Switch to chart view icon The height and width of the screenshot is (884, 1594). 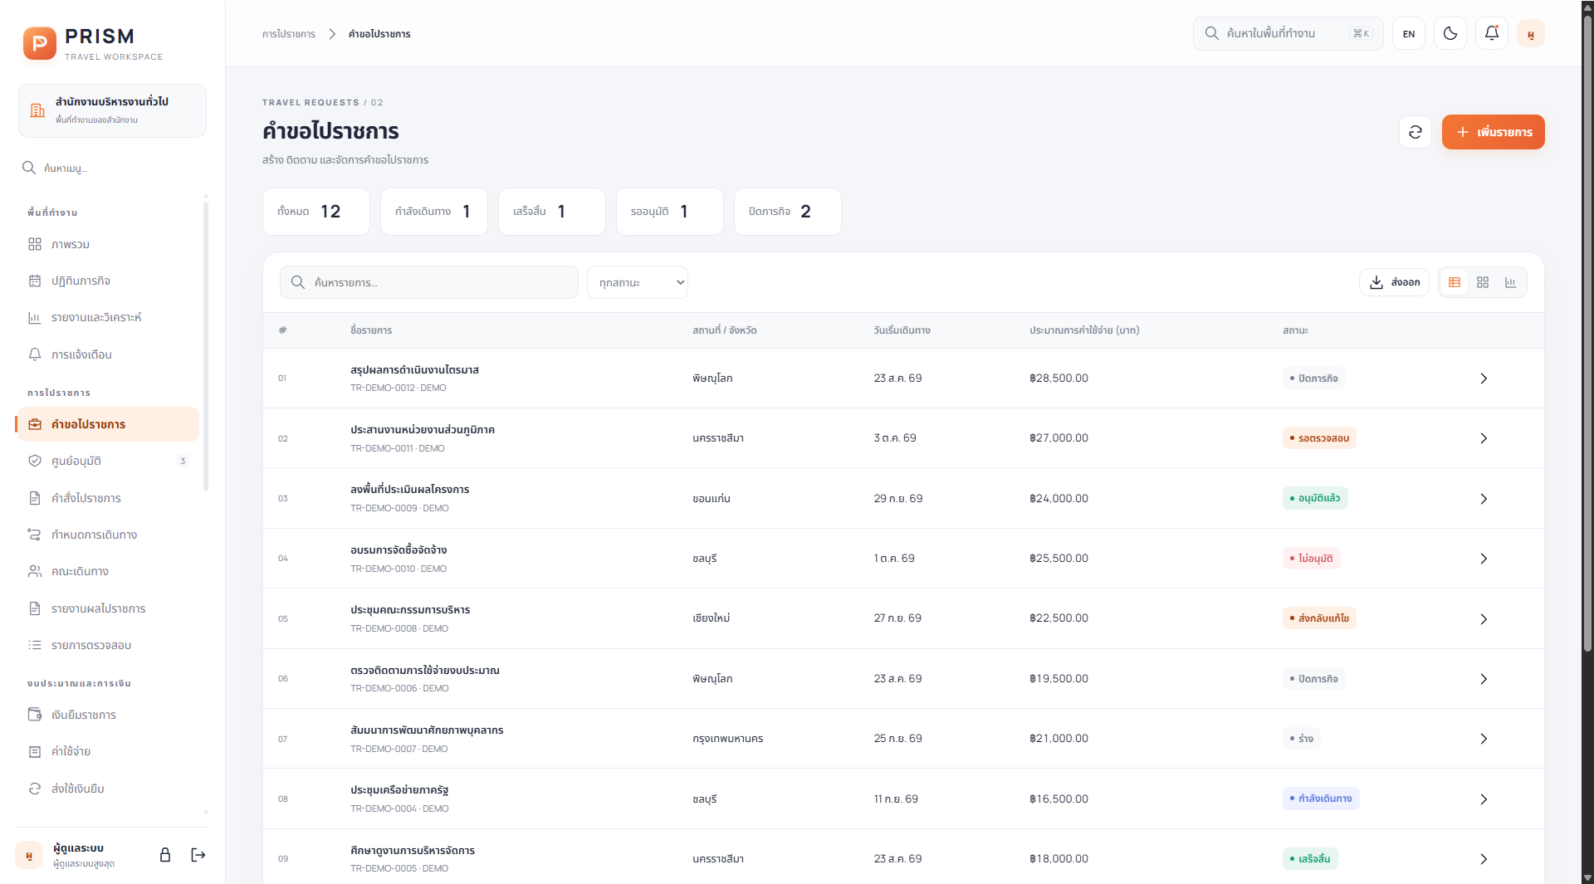point(1510,282)
